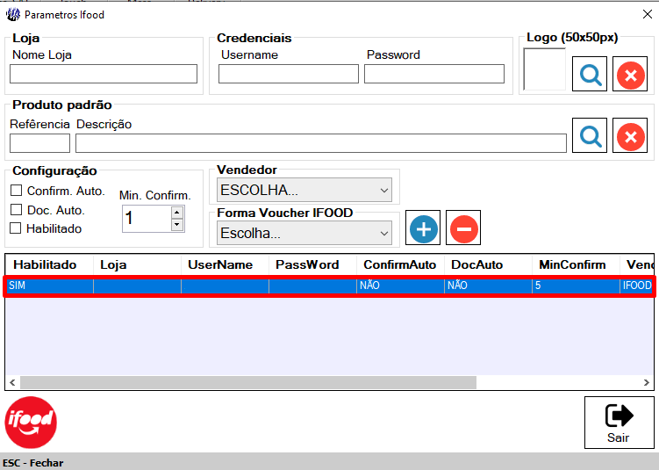The height and width of the screenshot is (470, 659).
Task: Remove store with red minus button
Action: 463,228
